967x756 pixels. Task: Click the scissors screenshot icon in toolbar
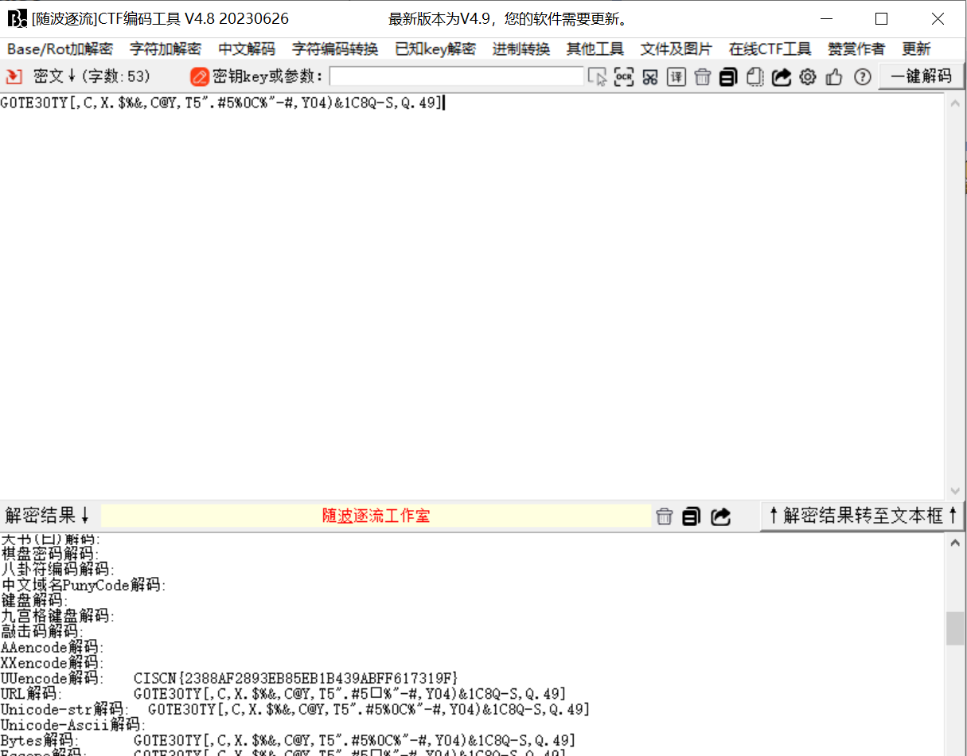[650, 76]
